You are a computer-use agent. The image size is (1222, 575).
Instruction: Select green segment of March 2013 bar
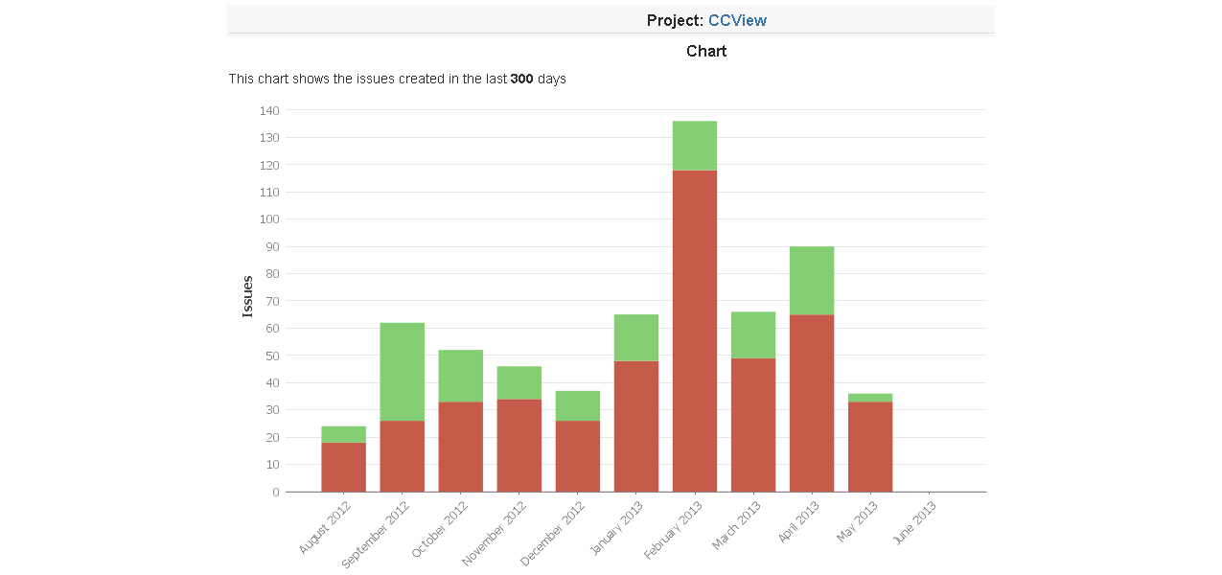click(x=752, y=334)
